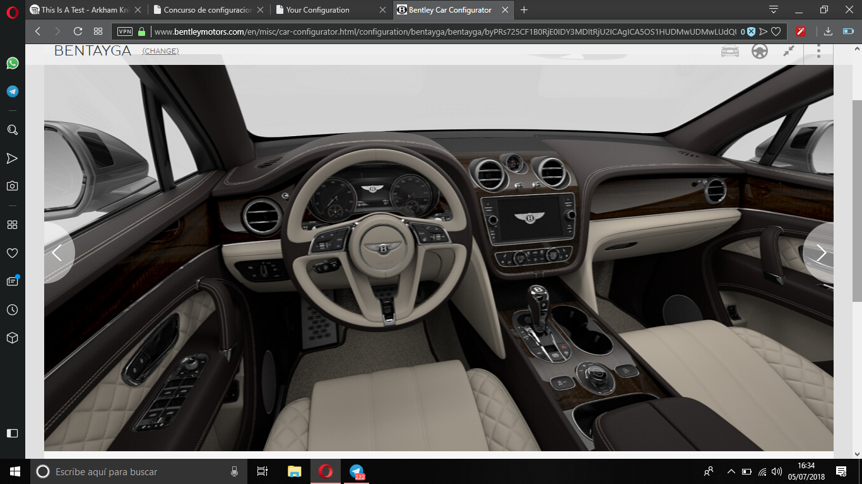Click the green padlock security icon
This screenshot has width=862, height=484.
[141, 32]
